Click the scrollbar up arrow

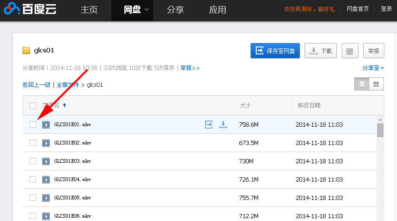pos(380,120)
